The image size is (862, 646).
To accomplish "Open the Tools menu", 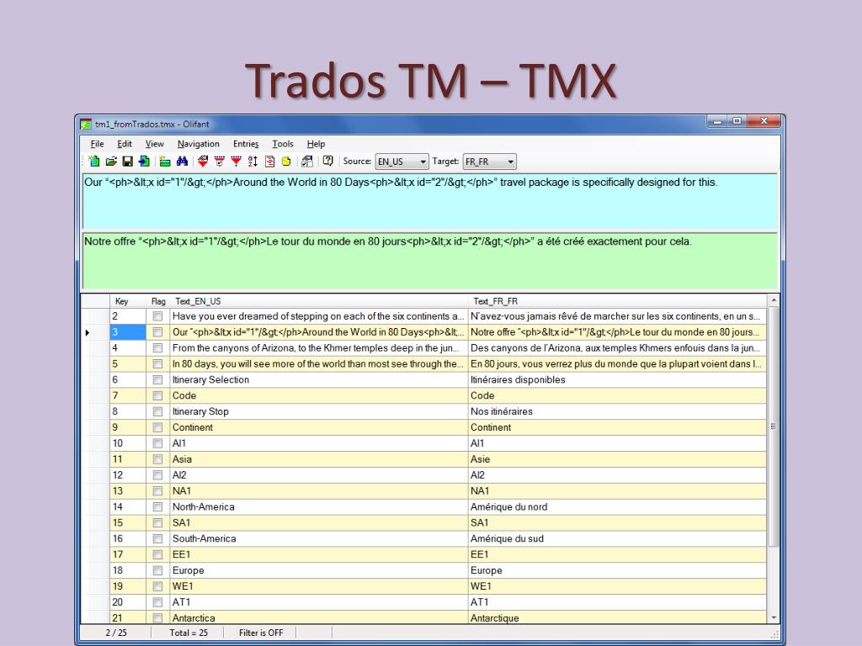I will [283, 144].
